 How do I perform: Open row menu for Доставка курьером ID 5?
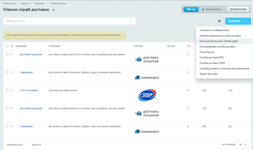pos(12,108)
